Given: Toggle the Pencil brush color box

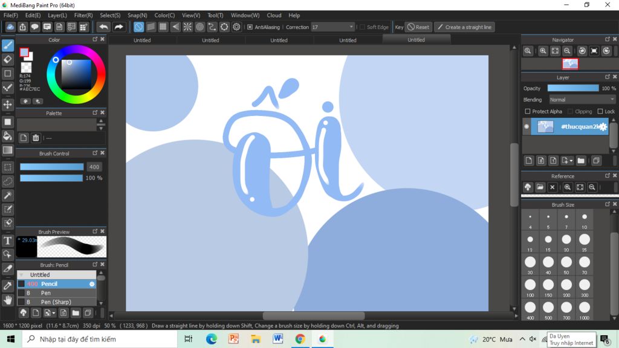Looking at the screenshot, I should pos(21,284).
